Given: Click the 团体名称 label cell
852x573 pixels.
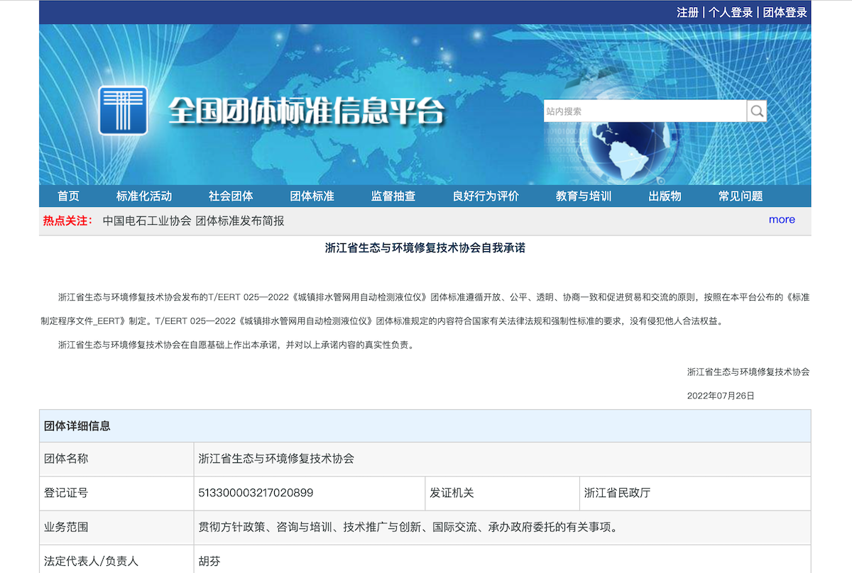Looking at the screenshot, I should (116, 459).
